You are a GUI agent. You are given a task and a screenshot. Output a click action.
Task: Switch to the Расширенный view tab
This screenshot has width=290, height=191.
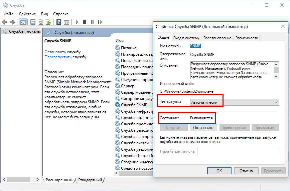coord(59,180)
